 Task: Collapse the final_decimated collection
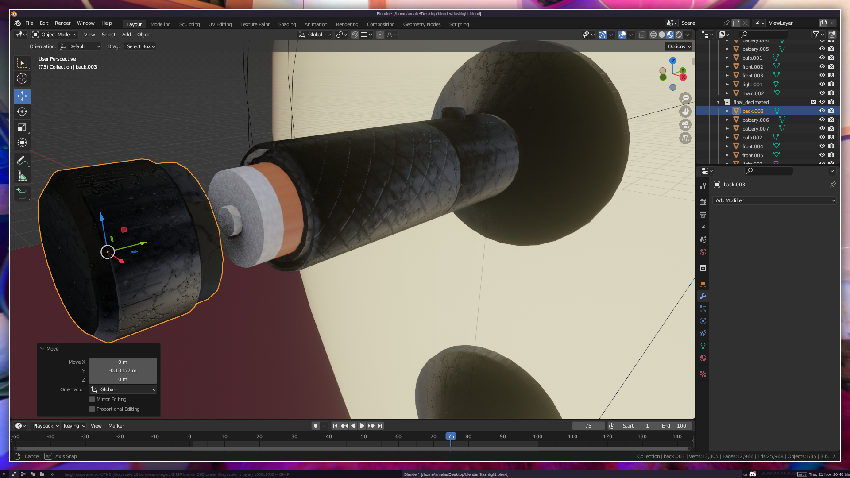[718, 102]
